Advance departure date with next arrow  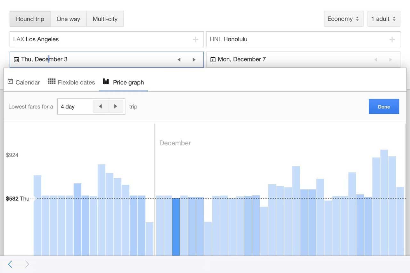(194, 60)
